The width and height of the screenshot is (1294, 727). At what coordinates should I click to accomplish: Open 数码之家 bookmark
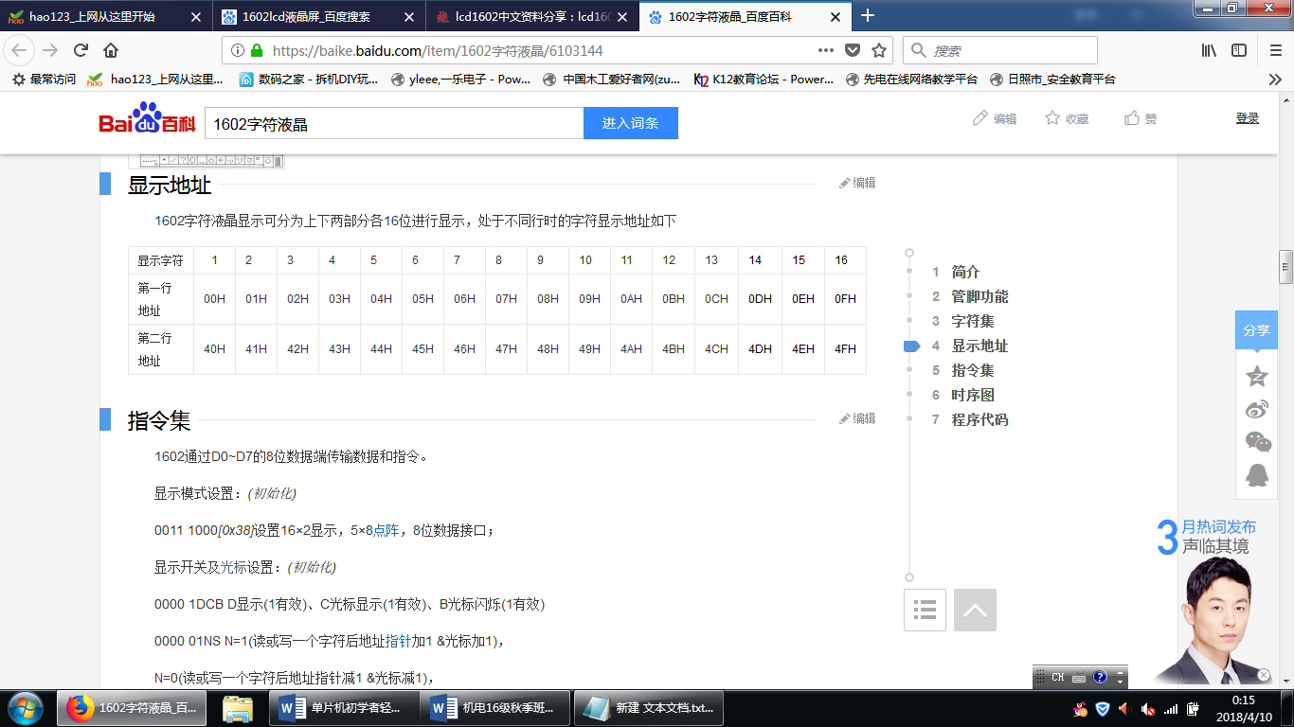tap(308, 80)
